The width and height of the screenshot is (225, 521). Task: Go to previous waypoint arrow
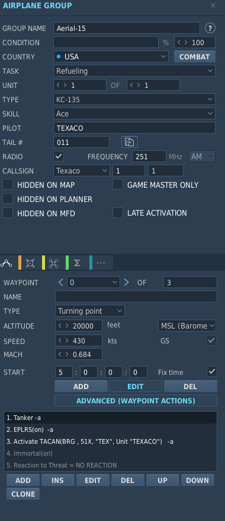point(60,282)
